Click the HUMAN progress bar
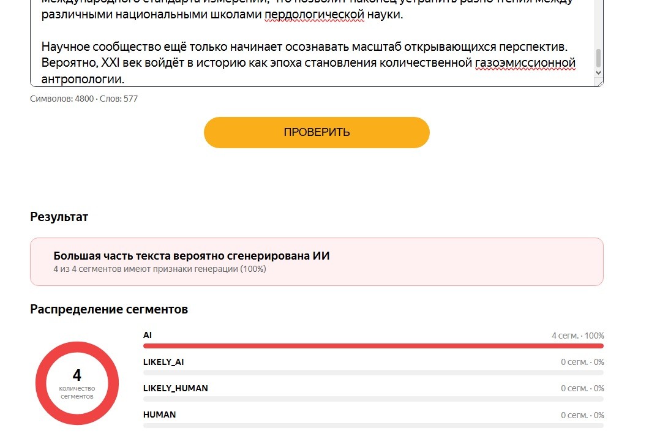 pos(373,426)
